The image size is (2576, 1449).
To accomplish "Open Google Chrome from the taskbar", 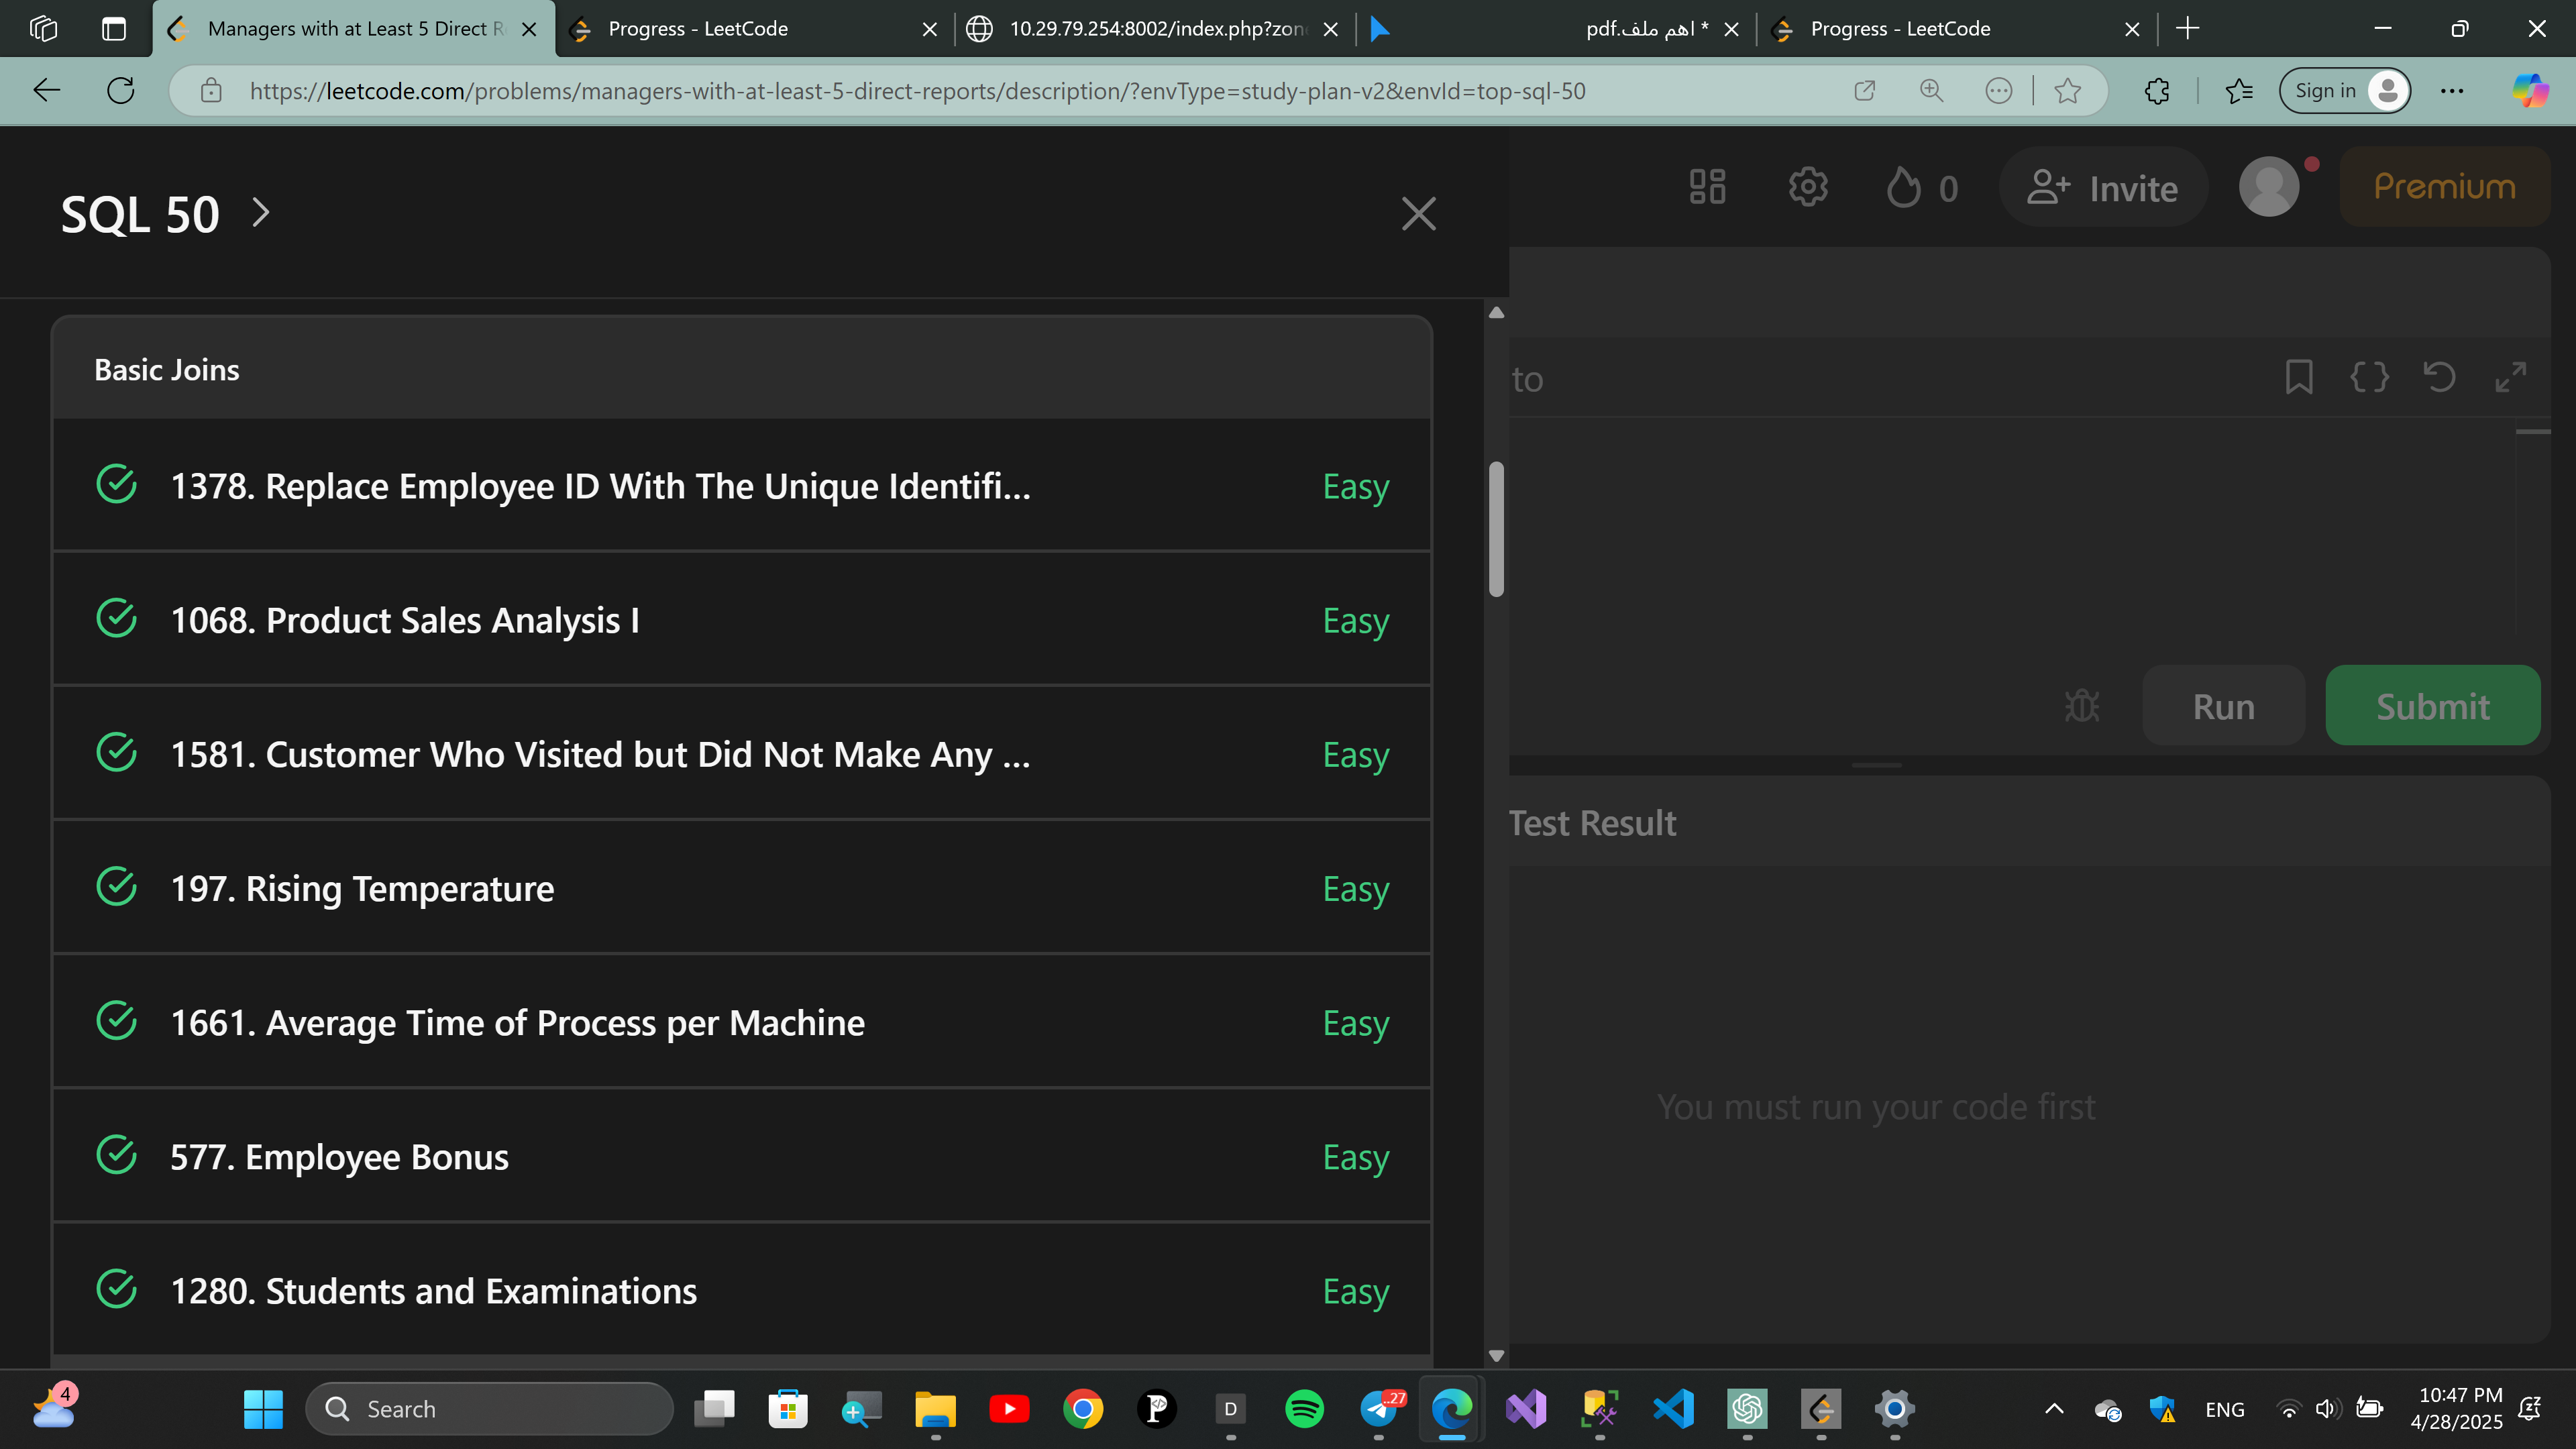I will [x=1083, y=1408].
